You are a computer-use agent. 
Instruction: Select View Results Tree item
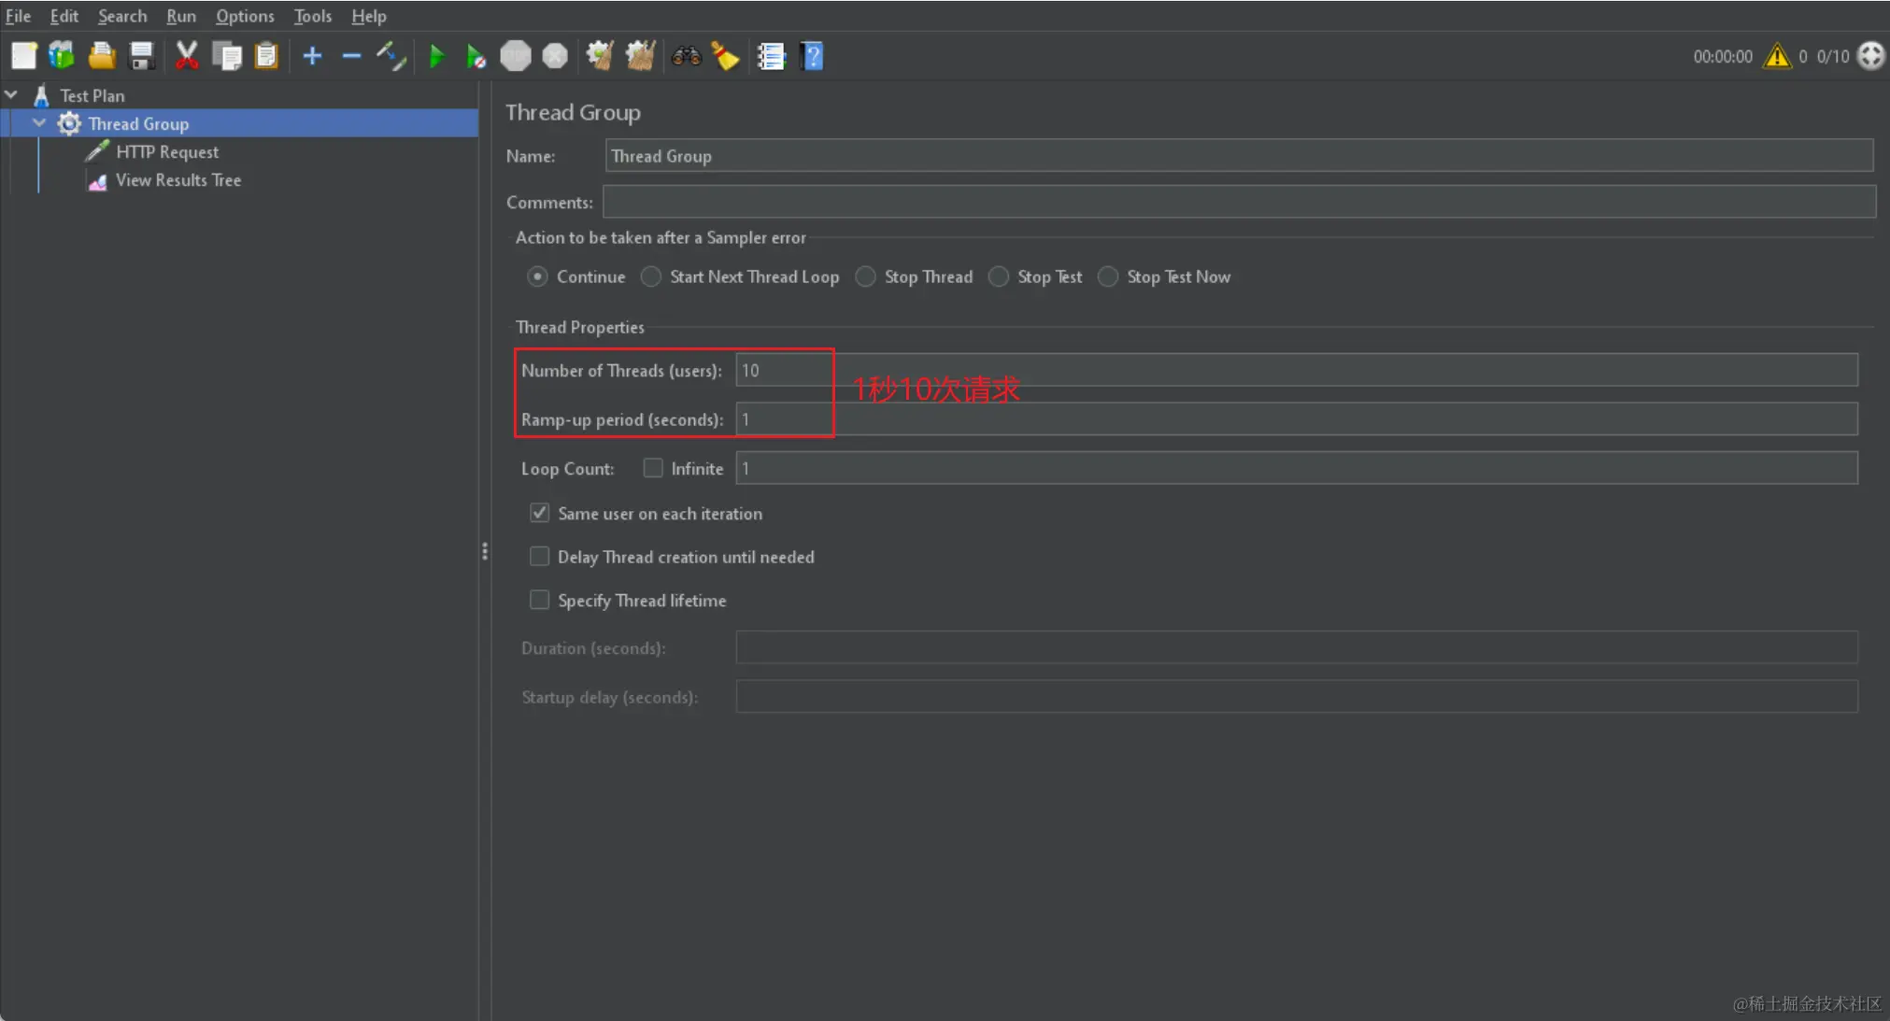coord(178,180)
